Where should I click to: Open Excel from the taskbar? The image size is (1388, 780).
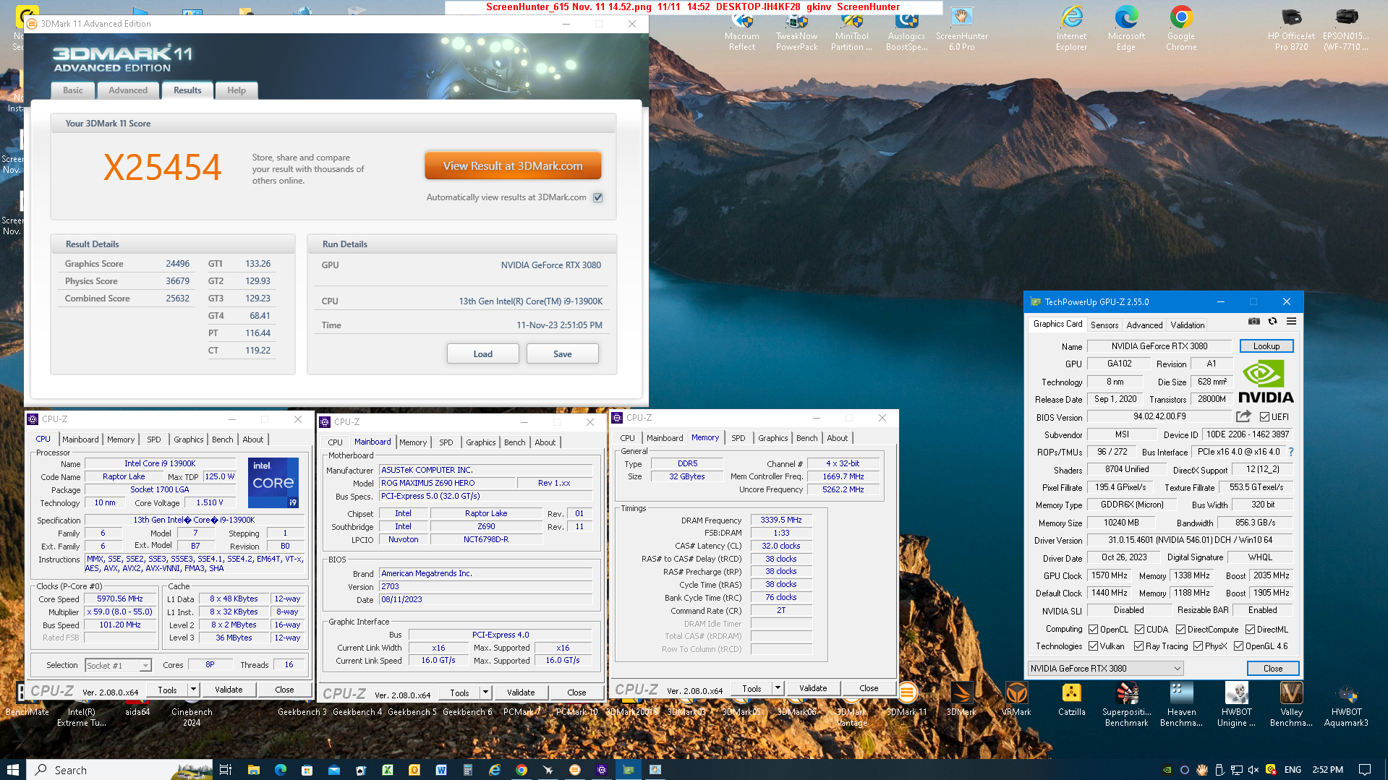(x=388, y=770)
